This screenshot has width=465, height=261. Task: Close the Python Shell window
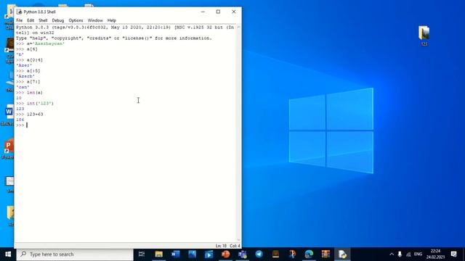pyautogui.click(x=234, y=12)
